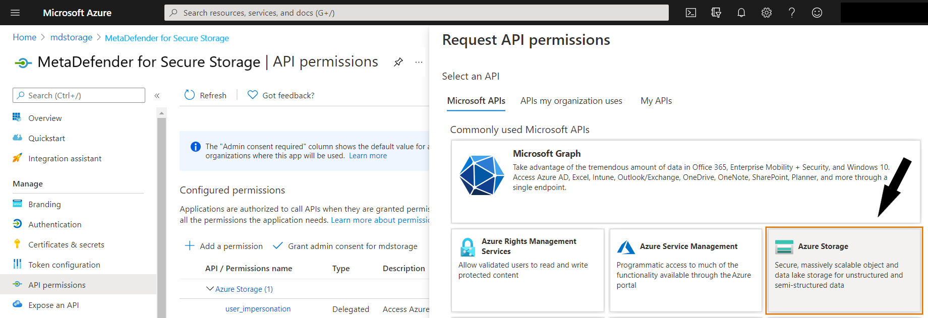The image size is (928, 318).
Task: Click the Branding icon
Action: pos(17,204)
